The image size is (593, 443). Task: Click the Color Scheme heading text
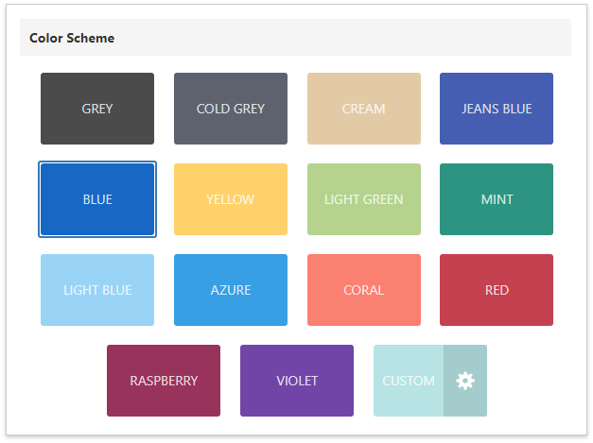[x=72, y=38]
